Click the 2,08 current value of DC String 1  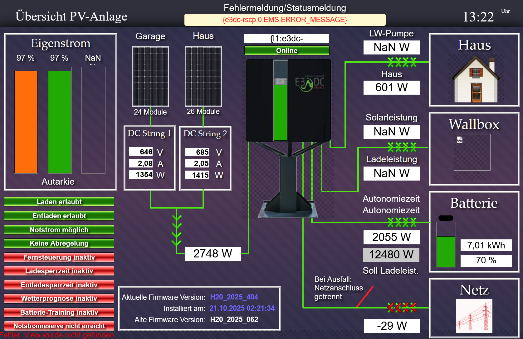click(x=141, y=163)
